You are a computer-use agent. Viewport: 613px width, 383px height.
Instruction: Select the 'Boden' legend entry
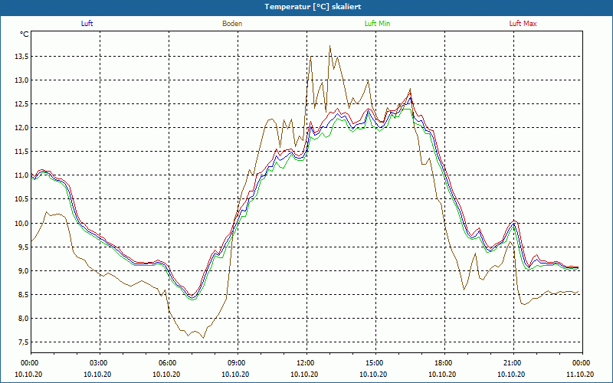pyautogui.click(x=232, y=24)
